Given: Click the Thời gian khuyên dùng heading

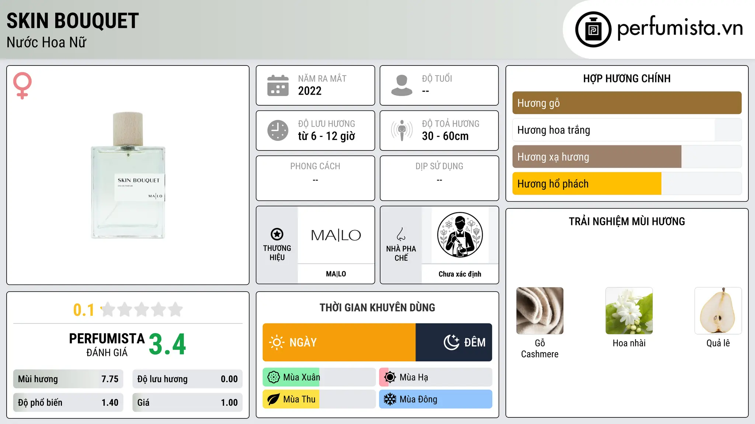Looking at the screenshot, I should (377, 307).
